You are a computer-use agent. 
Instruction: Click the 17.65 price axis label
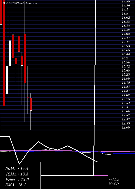coord(126,34)
